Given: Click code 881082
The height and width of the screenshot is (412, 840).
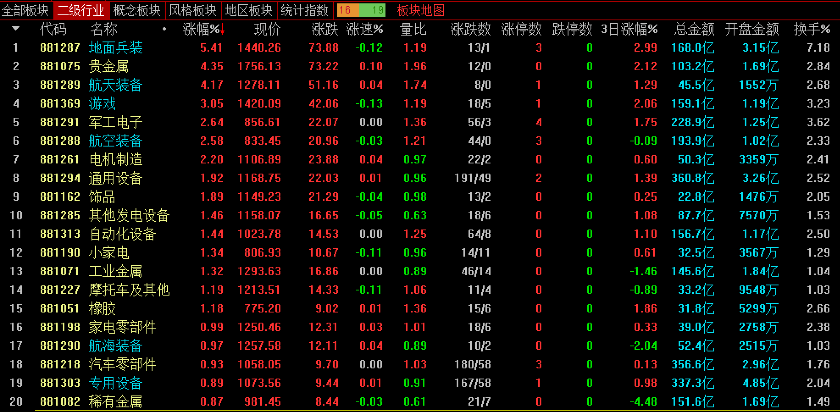Looking at the screenshot, I should point(60,401).
